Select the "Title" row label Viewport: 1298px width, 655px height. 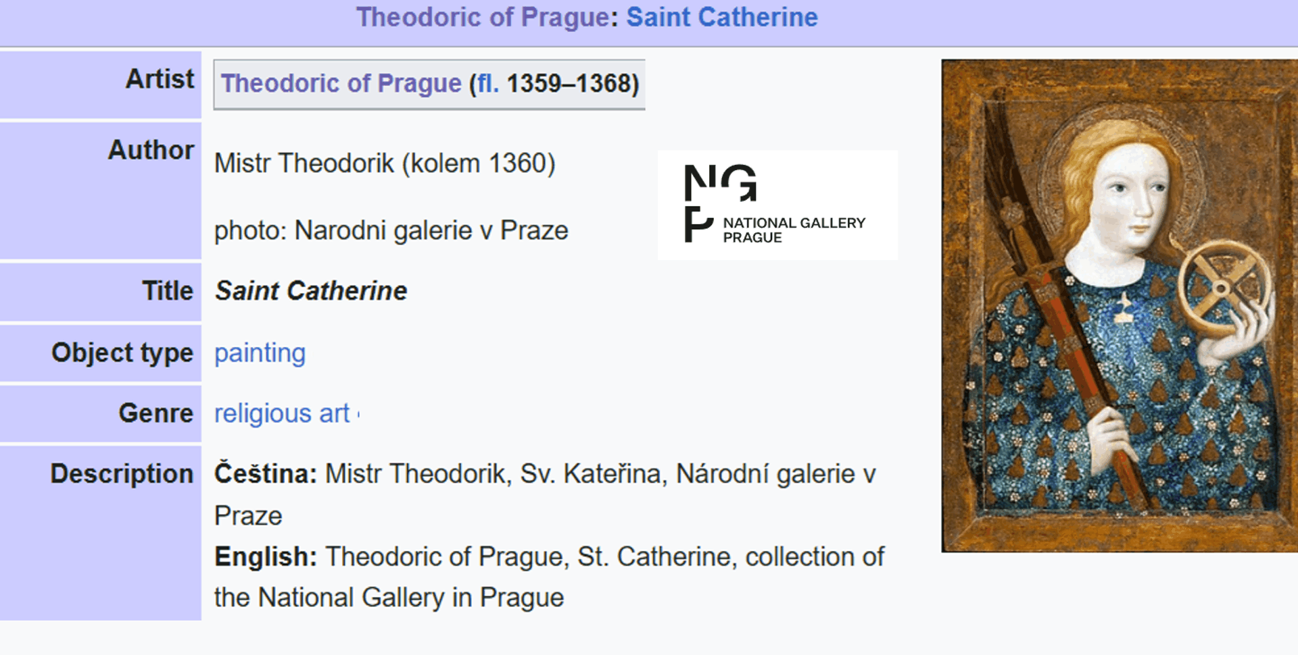coord(168,291)
